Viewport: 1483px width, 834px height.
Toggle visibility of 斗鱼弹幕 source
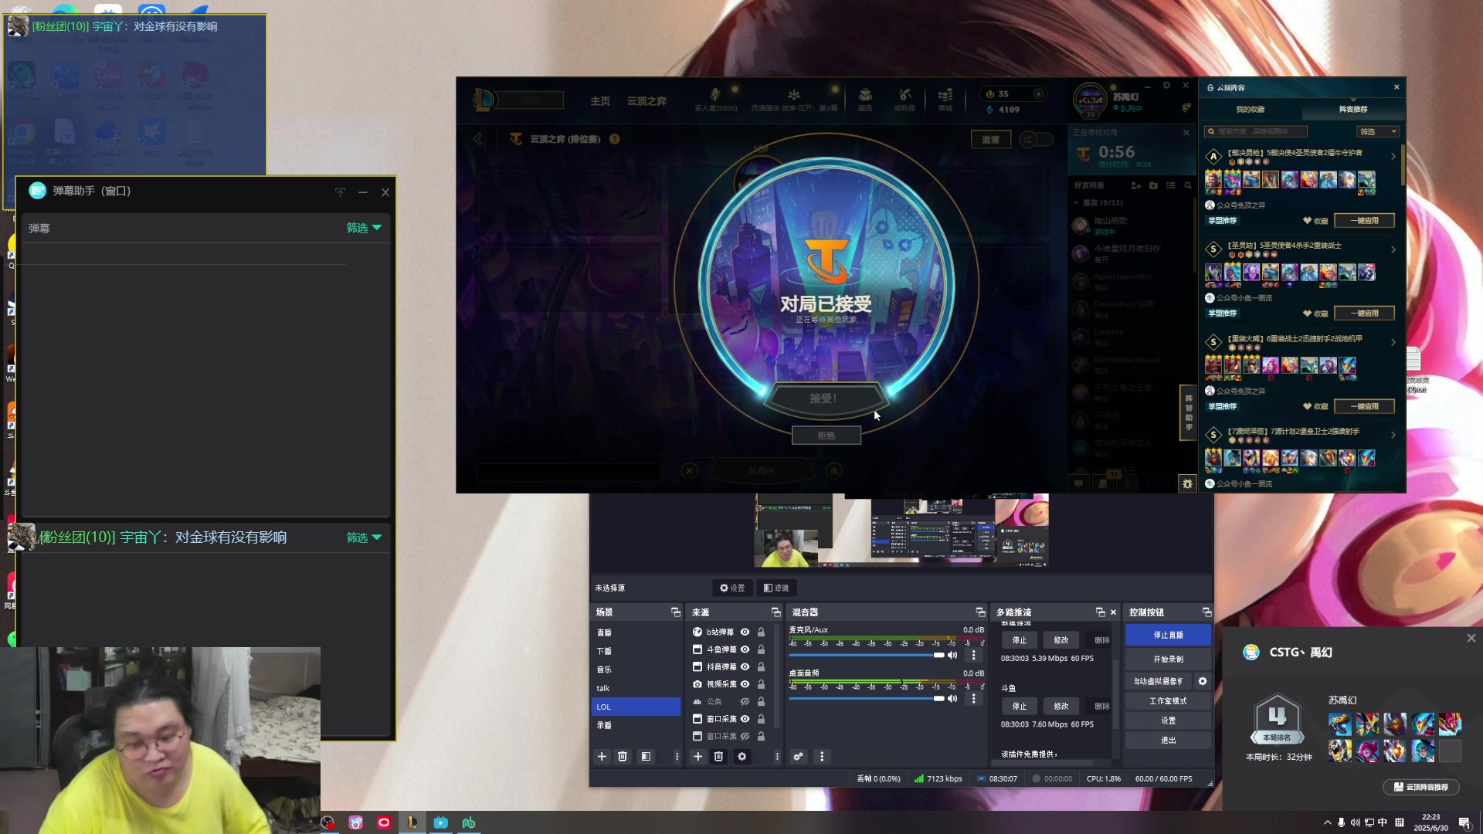(745, 649)
